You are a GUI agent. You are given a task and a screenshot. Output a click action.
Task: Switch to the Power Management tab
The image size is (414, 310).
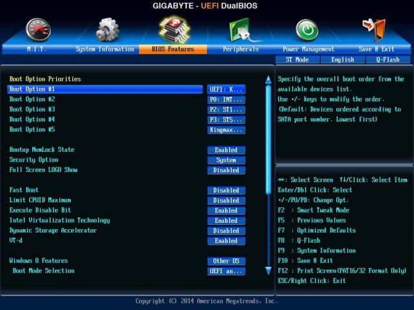309,49
